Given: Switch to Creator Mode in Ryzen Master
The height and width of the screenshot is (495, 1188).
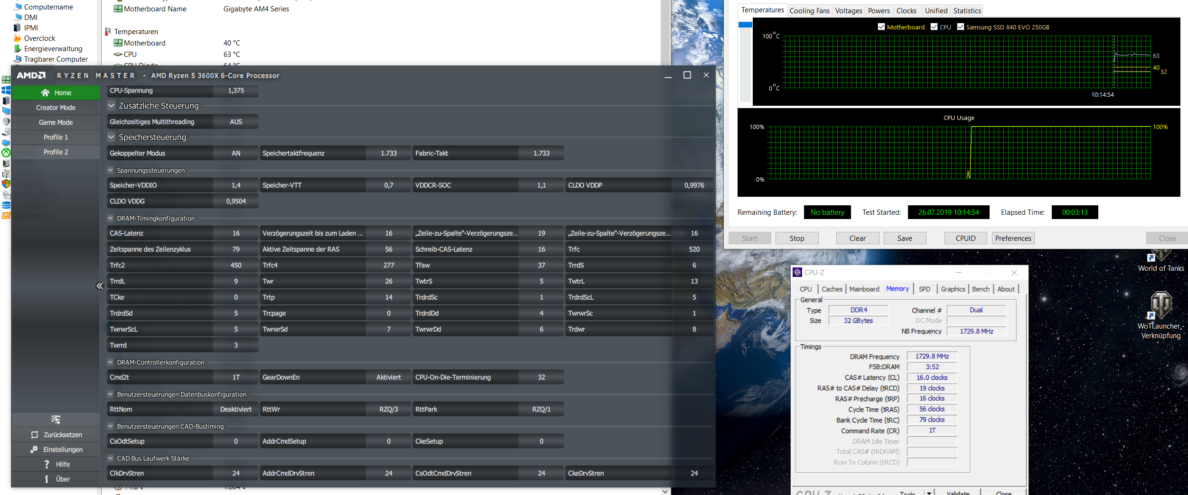Looking at the screenshot, I should (x=56, y=108).
